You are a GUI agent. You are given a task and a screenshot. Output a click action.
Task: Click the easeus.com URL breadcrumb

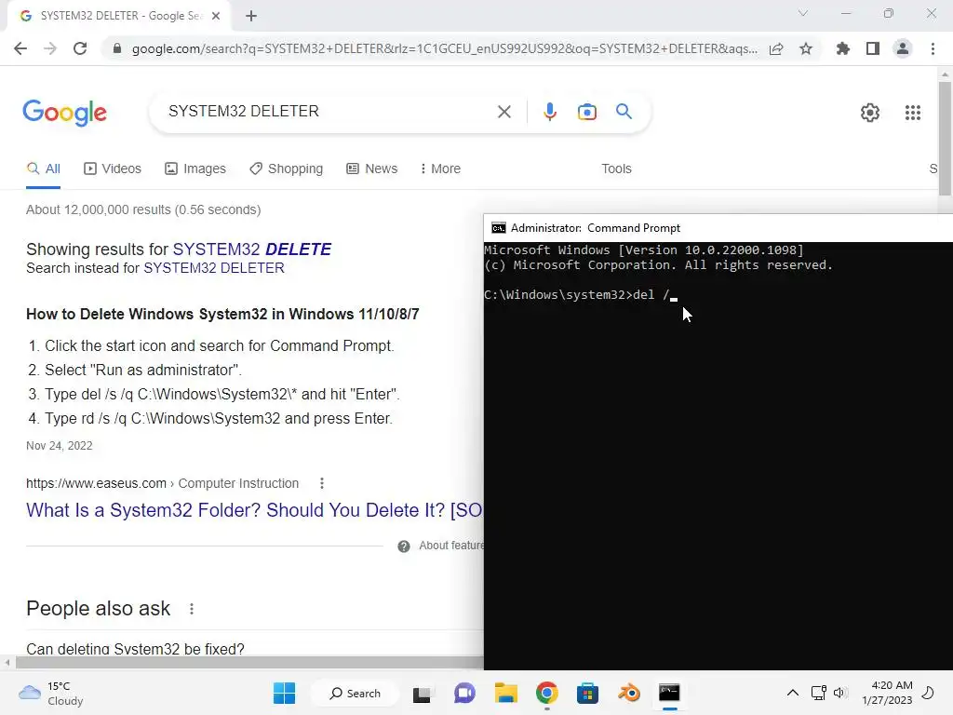[x=162, y=483]
